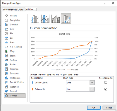Click the Entered % series name
The image size is (117, 111).
click(40, 89)
